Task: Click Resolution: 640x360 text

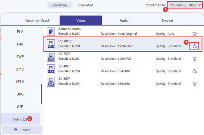Action: pyautogui.click(x=115, y=84)
